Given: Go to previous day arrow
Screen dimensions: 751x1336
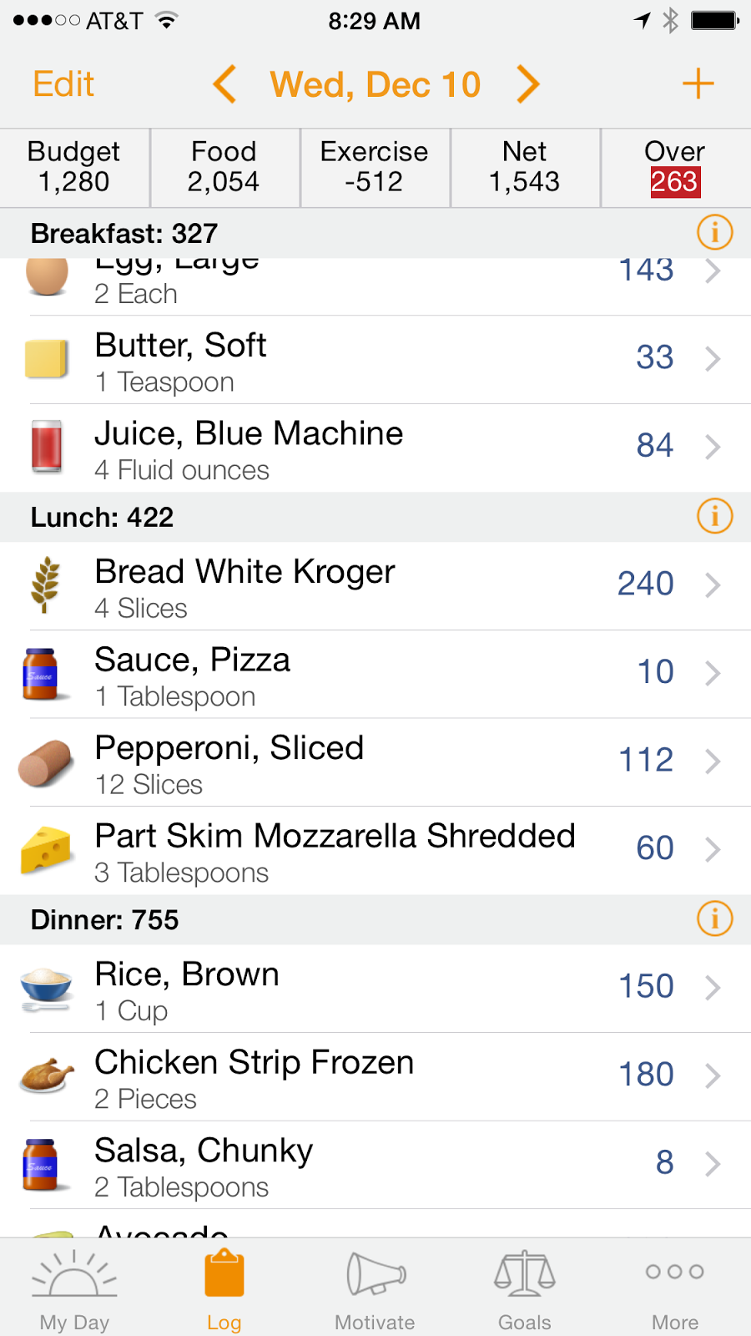Looking at the screenshot, I should click(224, 84).
